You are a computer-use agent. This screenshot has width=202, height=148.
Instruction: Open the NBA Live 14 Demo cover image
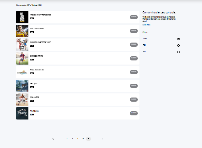point(22,31)
